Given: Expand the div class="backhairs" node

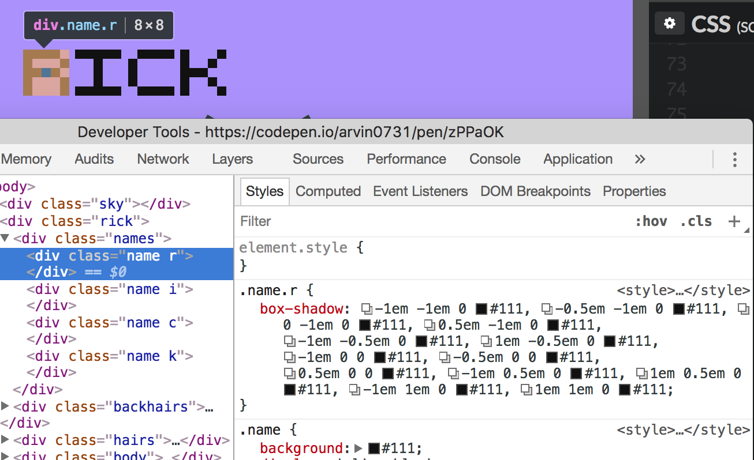Looking at the screenshot, I should click(x=5, y=406).
